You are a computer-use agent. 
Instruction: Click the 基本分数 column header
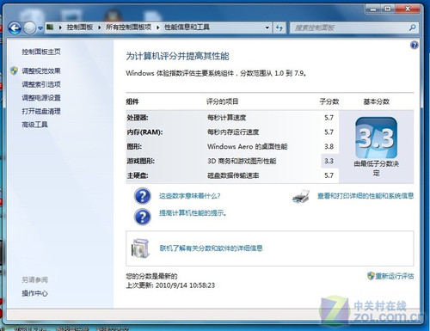click(x=377, y=101)
